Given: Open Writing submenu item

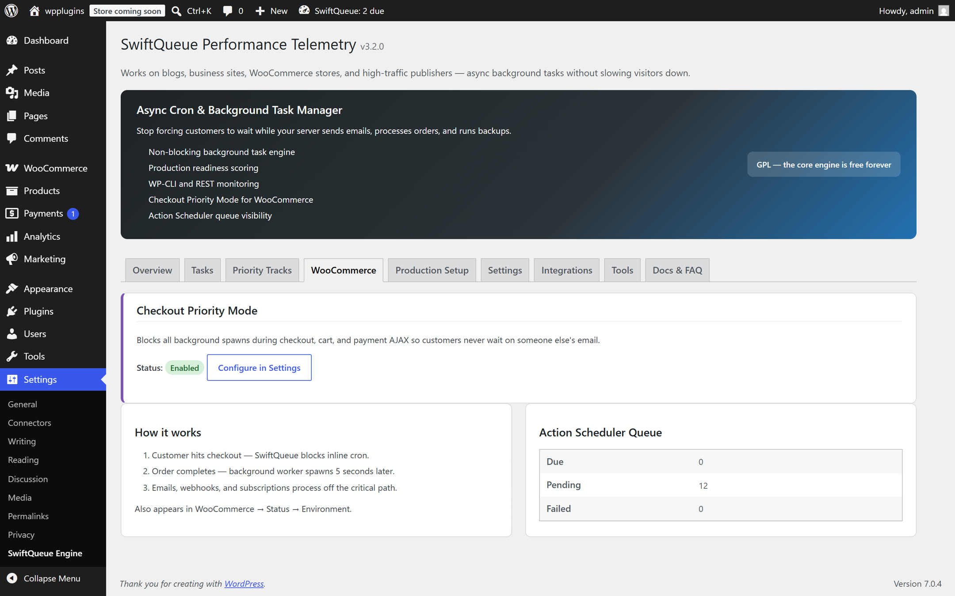Looking at the screenshot, I should (x=22, y=441).
